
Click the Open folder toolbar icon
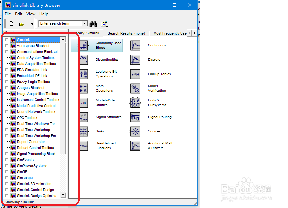22,24
